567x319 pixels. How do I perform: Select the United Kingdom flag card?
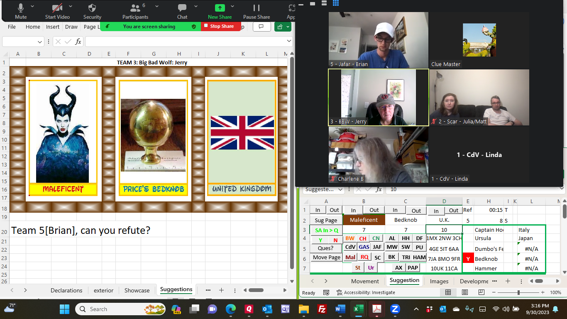click(x=242, y=137)
